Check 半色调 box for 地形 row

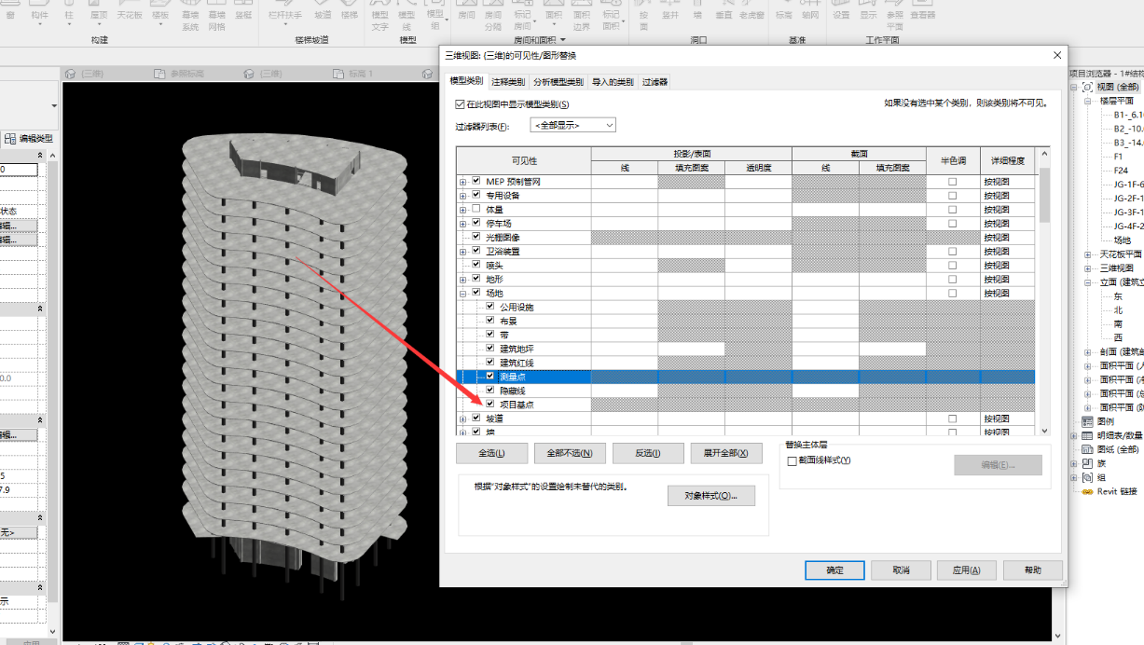953,280
